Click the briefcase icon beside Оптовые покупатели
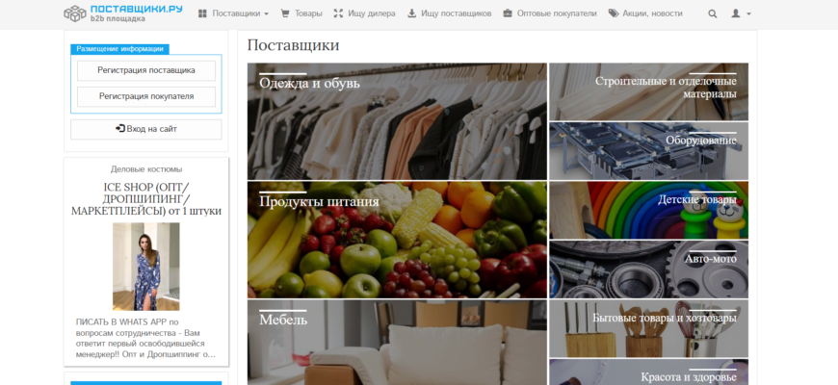The height and width of the screenshot is (385, 838). (508, 13)
